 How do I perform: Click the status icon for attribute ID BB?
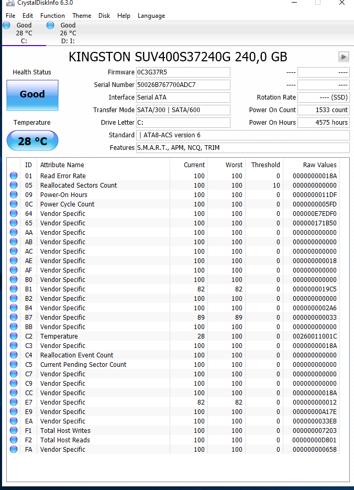pos(14,326)
